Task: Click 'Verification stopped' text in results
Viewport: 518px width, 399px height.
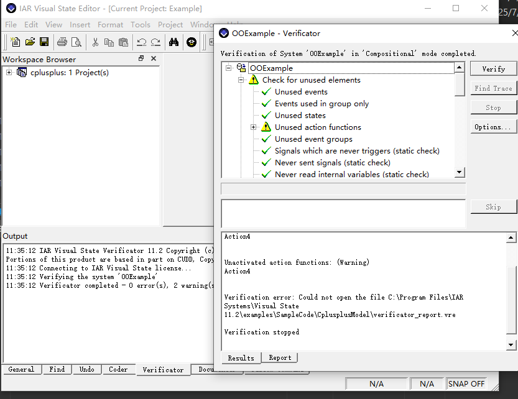Action: 262,332
